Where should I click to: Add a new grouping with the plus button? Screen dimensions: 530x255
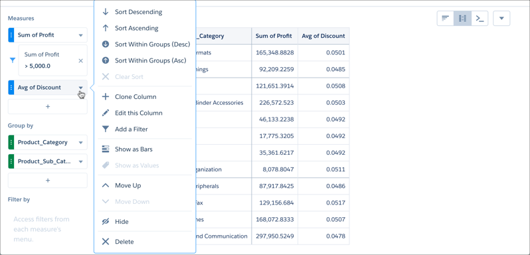(48, 181)
